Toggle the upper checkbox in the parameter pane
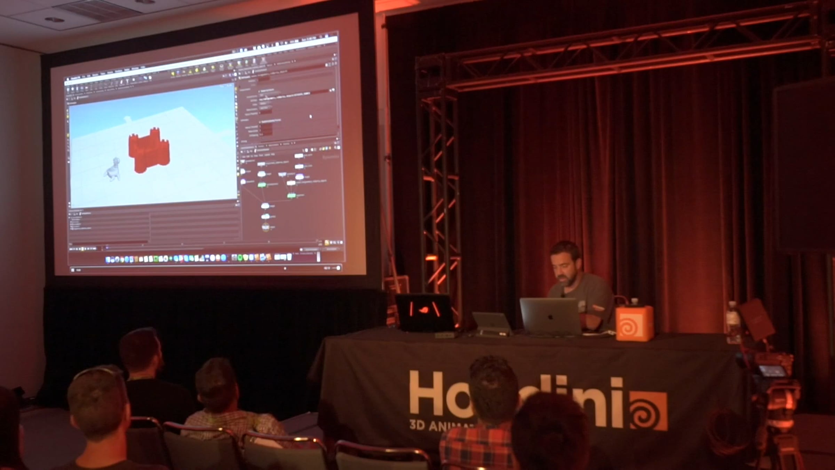 pyautogui.click(x=260, y=91)
